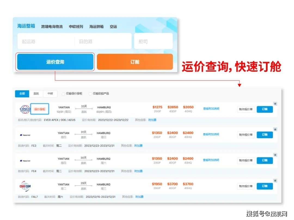Star the first COSCO search result
Image resolution: width=294 pixels, height=220 pixels.
[275, 103]
